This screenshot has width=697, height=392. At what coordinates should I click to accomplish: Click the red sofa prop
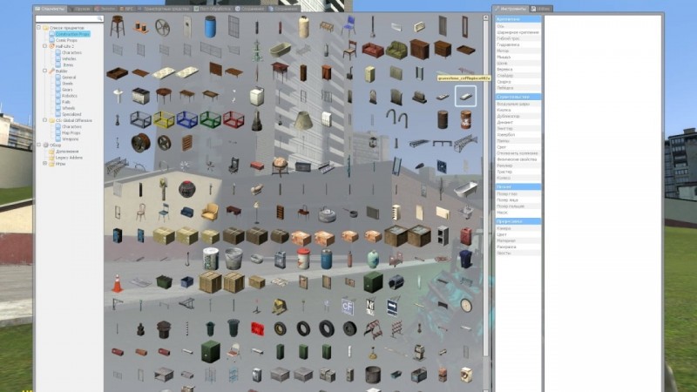tap(373, 50)
